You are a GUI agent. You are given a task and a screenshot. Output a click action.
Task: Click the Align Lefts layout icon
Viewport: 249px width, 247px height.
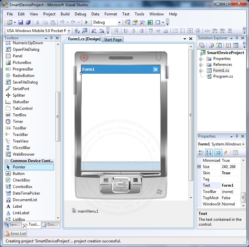tap(126, 31)
